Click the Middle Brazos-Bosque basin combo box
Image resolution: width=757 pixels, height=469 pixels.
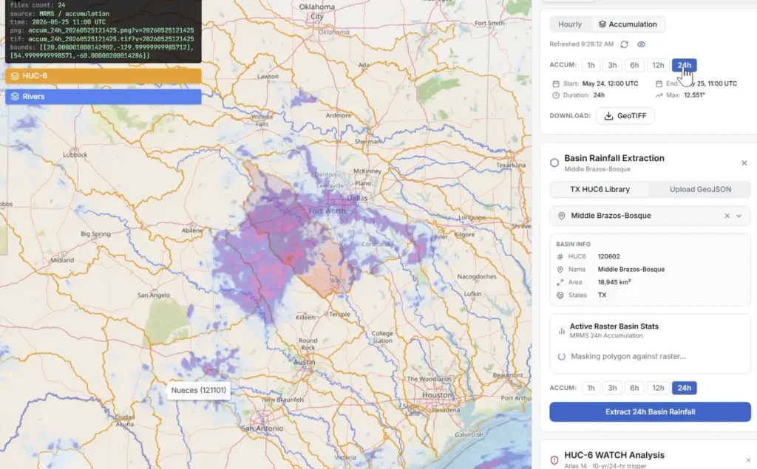[650, 216]
